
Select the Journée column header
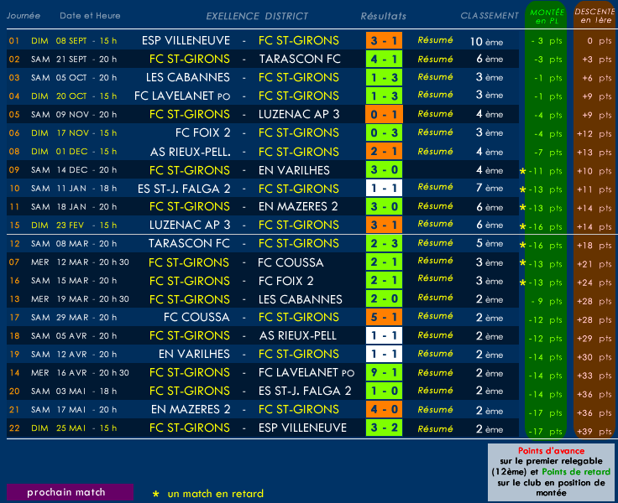click(x=24, y=16)
